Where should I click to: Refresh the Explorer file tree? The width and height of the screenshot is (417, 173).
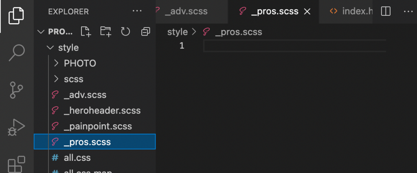(125, 32)
